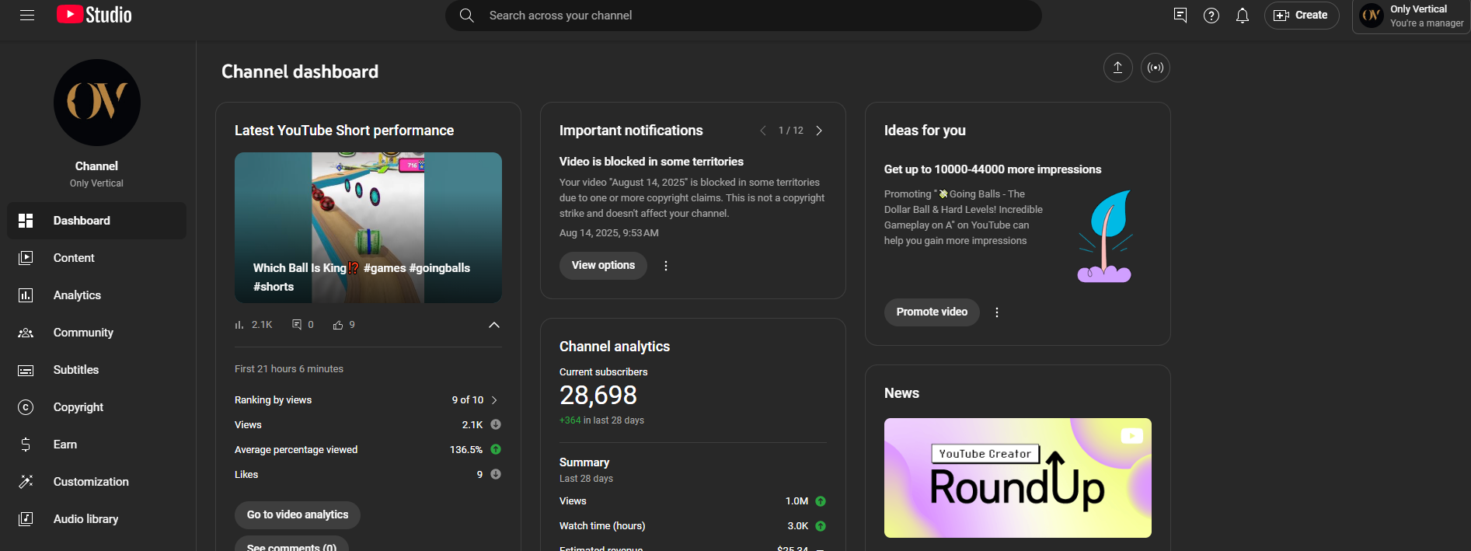Click the Content play icon
This screenshot has height=551, width=1471.
coord(26,258)
